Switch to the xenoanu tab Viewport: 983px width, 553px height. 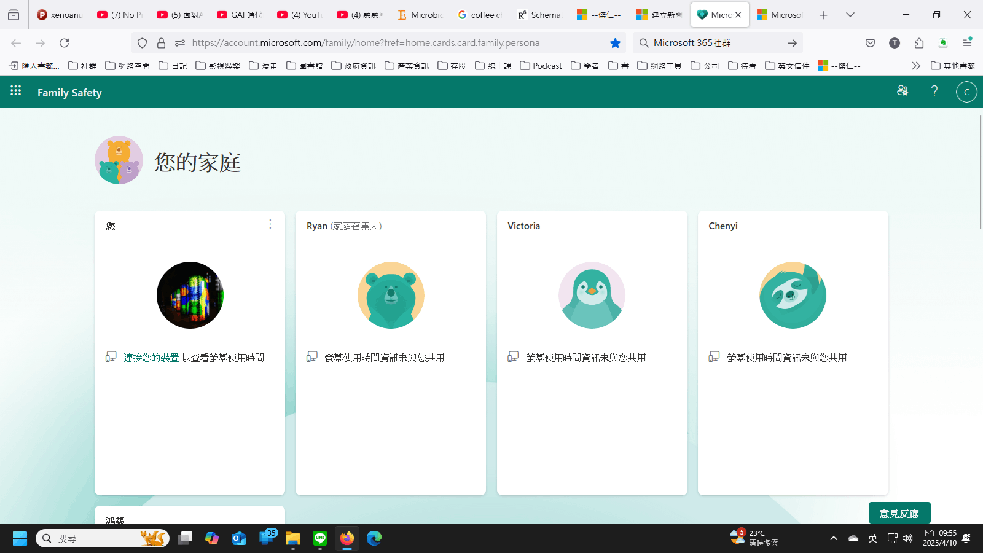pyautogui.click(x=60, y=15)
